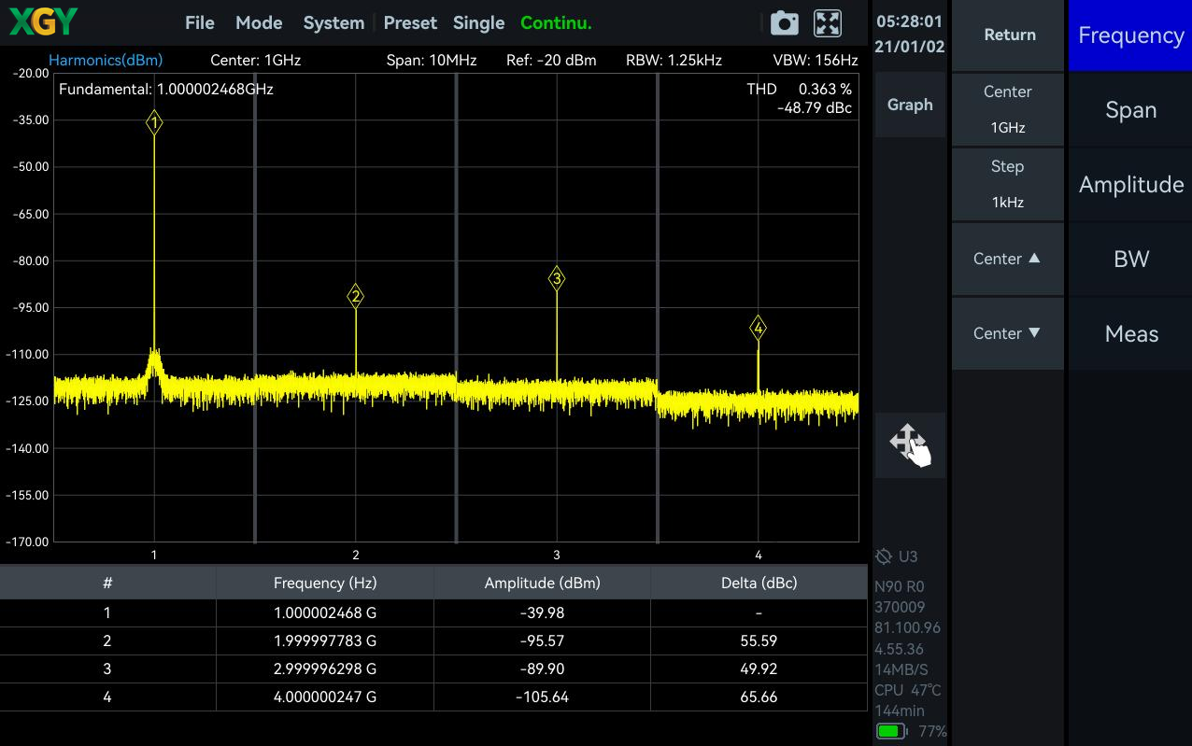1192x746 pixels.
Task: Click the Harmonics(dBm) trace label
Action: (106, 61)
